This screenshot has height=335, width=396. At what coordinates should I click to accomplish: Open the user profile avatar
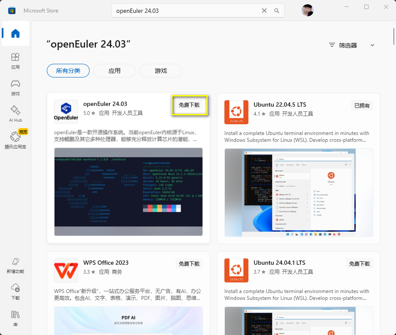pyautogui.click(x=308, y=11)
